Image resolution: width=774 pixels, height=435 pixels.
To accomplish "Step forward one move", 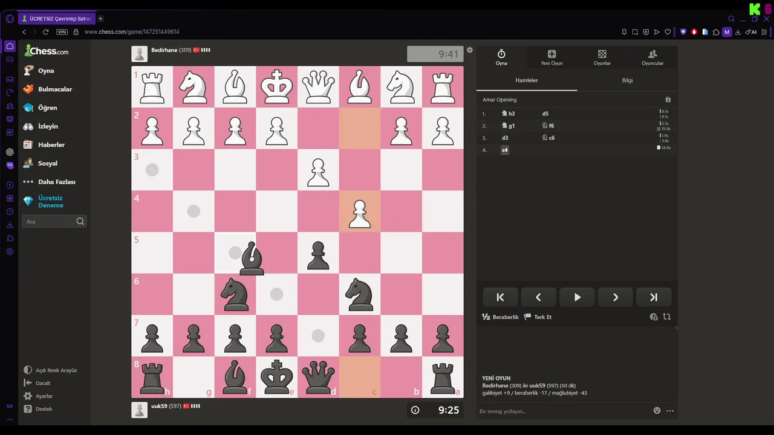I will pyautogui.click(x=615, y=297).
